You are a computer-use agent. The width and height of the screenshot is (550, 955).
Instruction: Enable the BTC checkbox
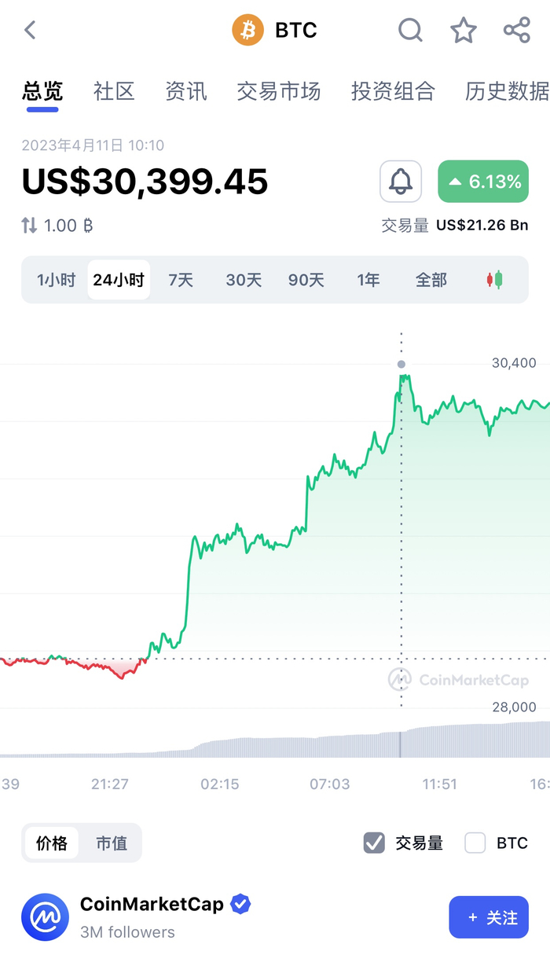click(x=475, y=843)
